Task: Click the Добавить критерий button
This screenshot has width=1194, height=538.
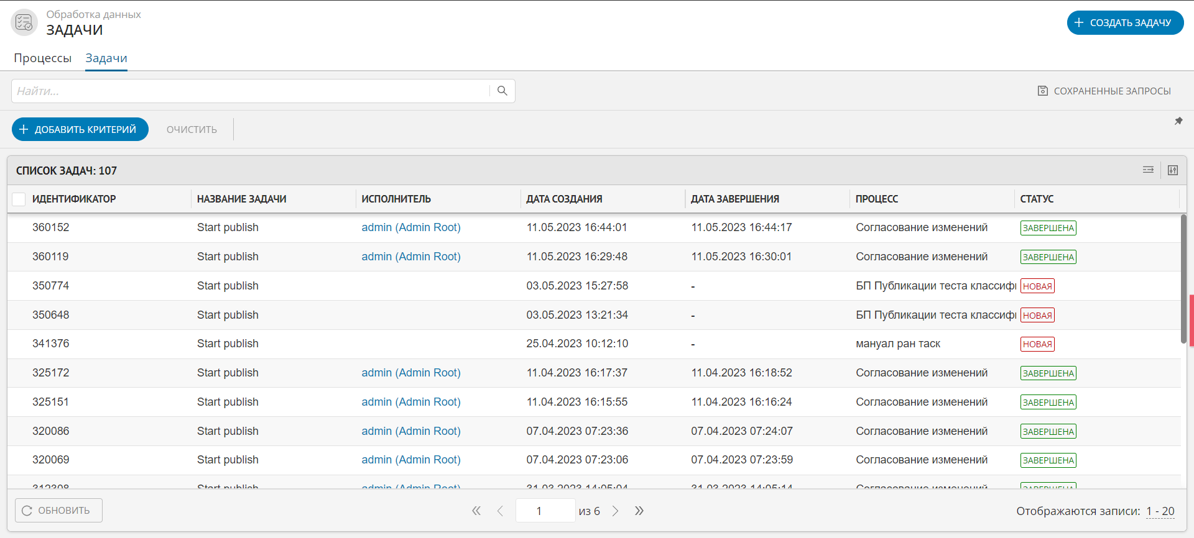Action: coord(80,129)
